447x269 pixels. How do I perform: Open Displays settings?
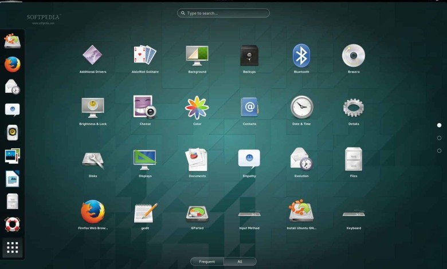pyautogui.click(x=145, y=160)
